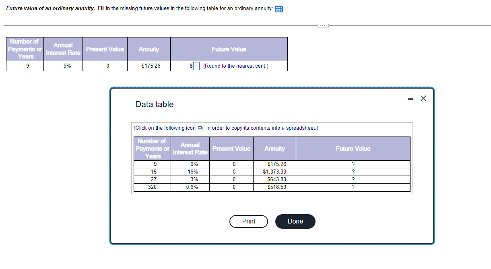Click the ellipsis divider control

point(322,25)
